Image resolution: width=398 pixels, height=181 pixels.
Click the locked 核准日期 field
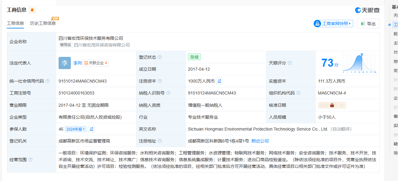(x=332, y=105)
